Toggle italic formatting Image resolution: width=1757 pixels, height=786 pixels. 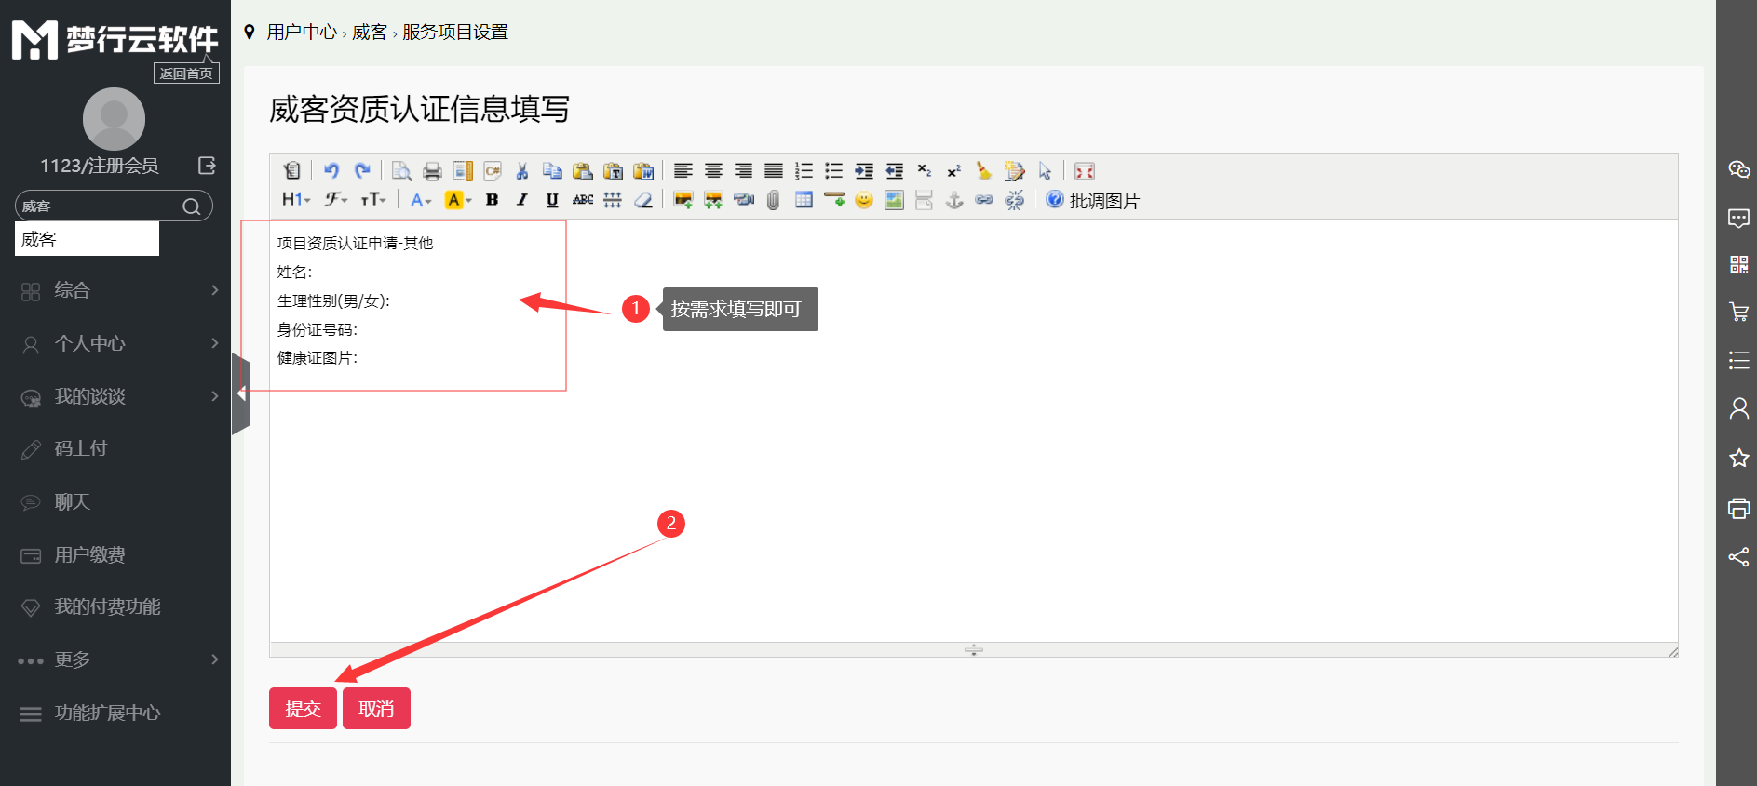[522, 200]
